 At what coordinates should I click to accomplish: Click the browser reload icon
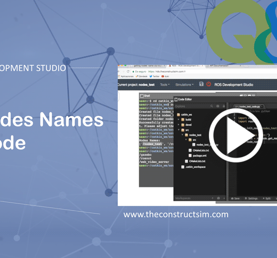(128, 71)
